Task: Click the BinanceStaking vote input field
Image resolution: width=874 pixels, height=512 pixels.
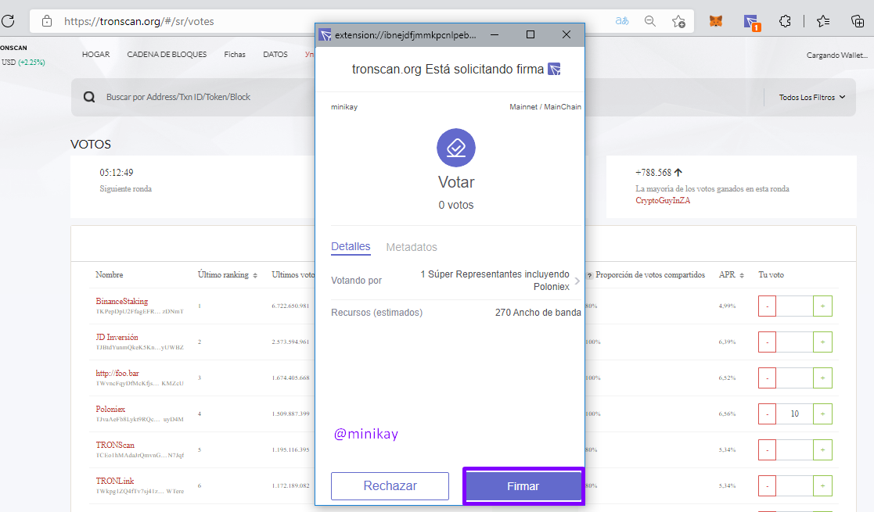Action: (x=795, y=306)
